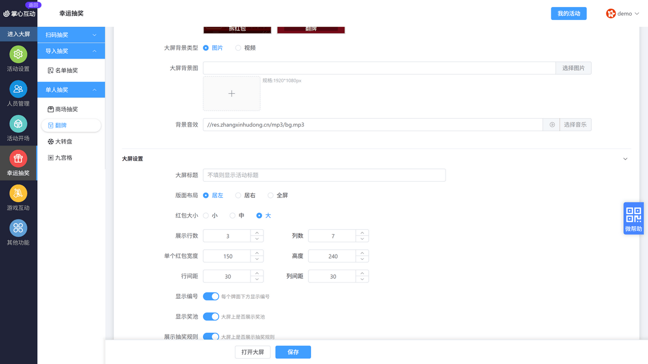Select 视频 background type
The width and height of the screenshot is (648, 364).
pyautogui.click(x=238, y=47)
